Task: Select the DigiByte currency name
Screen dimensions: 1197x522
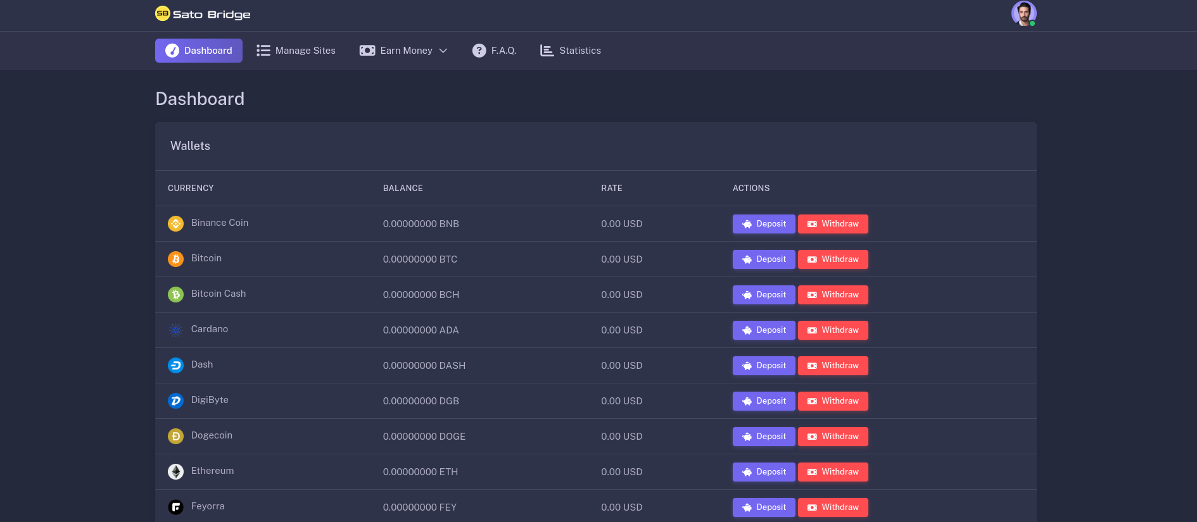Action: click(x=210, y=400)
